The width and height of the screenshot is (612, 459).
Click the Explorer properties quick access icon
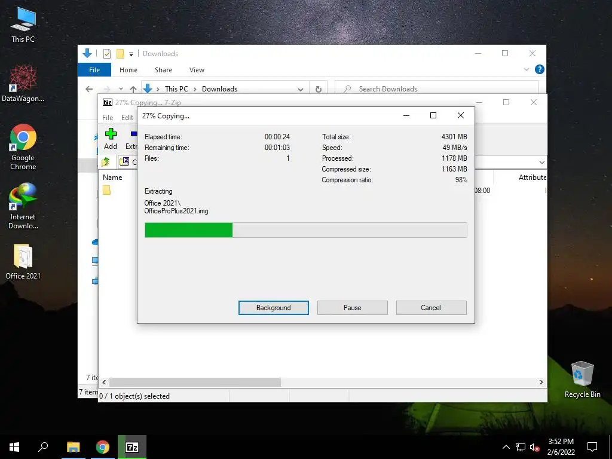(106, 54)
